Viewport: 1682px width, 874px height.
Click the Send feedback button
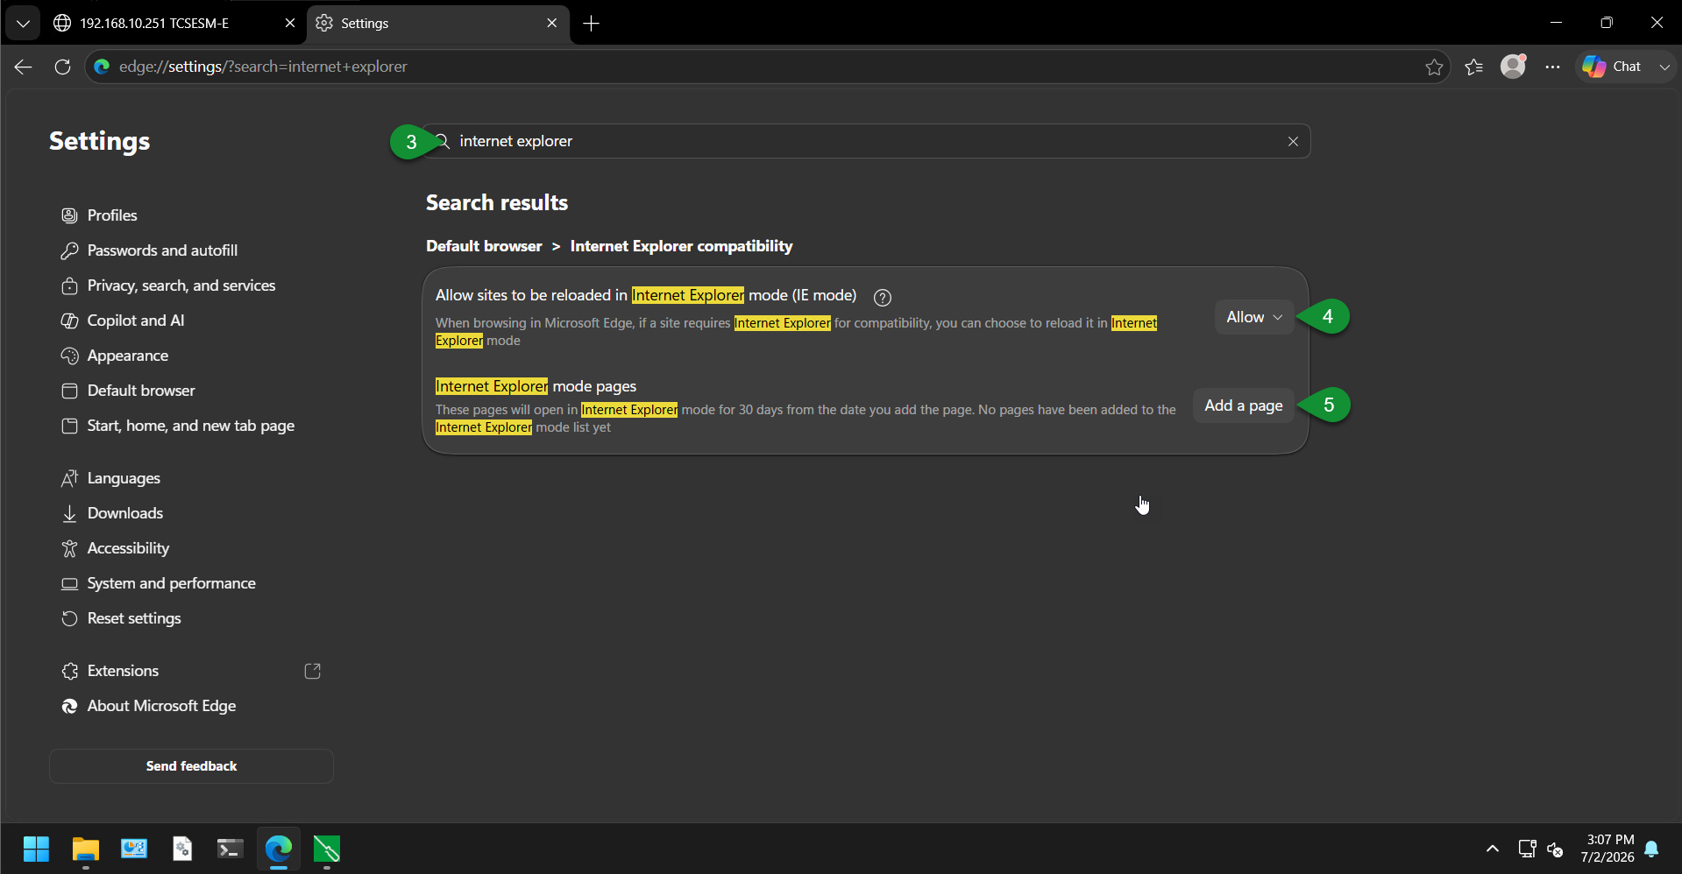pyautogui.click(x=191, y=766)
